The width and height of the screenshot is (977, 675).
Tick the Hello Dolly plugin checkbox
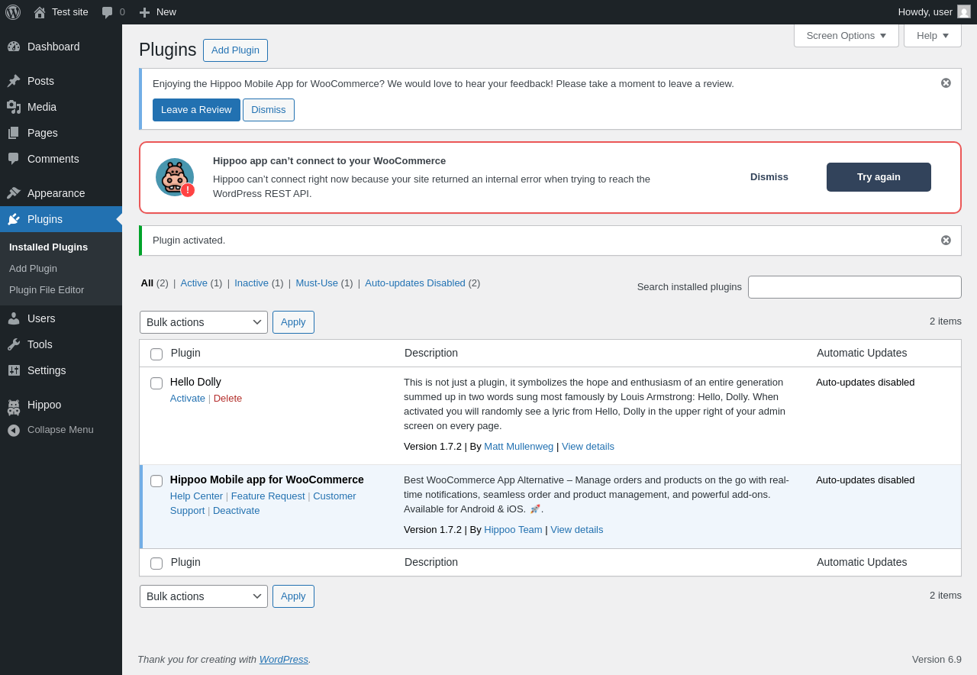tap(156, 383)
